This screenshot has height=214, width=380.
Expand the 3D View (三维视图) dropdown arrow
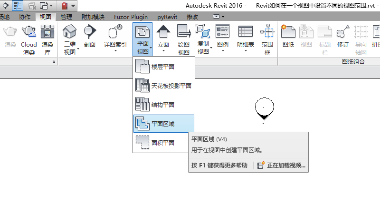coord(78,49)
